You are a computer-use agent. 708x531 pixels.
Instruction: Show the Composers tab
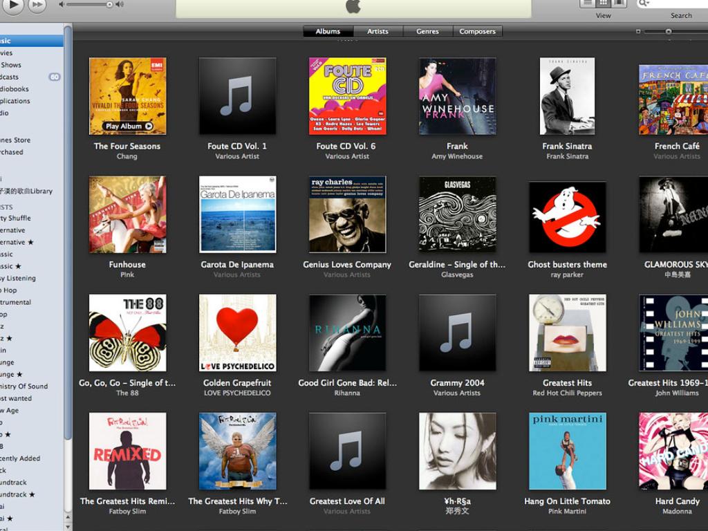(477, 31)
